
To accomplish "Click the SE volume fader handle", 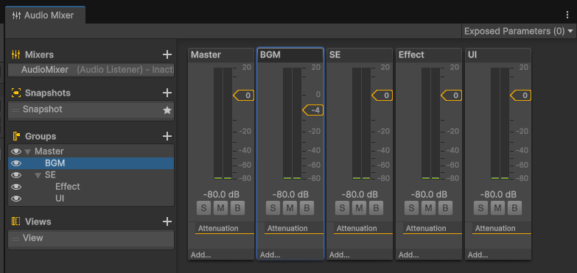I will (x=382, y=96).
